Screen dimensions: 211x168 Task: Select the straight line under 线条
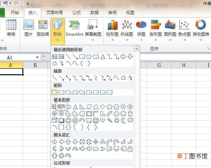tap(55, 78)
